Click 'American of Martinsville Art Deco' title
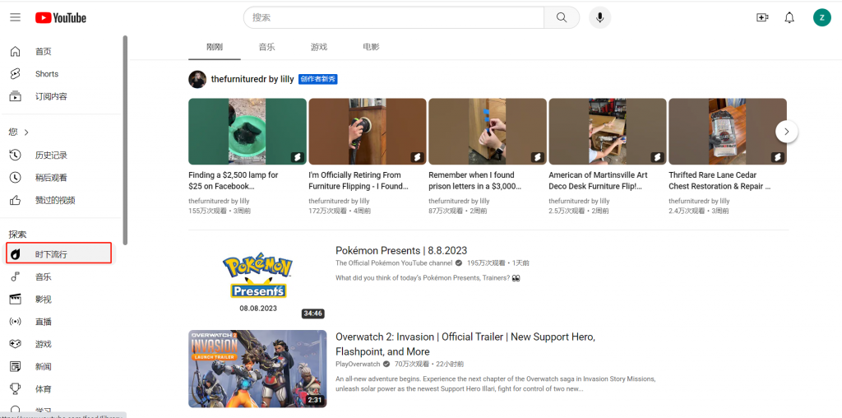Image resolution: width=842 pixels, height=418 pixels. coord(599,180)
